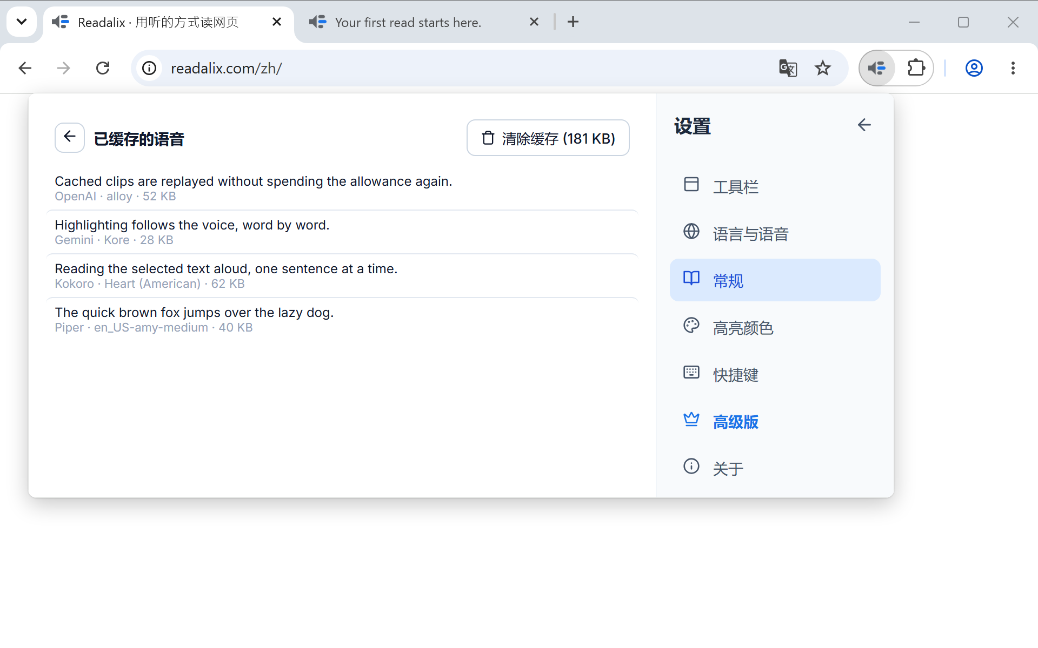Viewport: 1038px width, 648px height.
Task: Select the cached clip 'Highlighting follows the voice'
Action: coord(342,232)
